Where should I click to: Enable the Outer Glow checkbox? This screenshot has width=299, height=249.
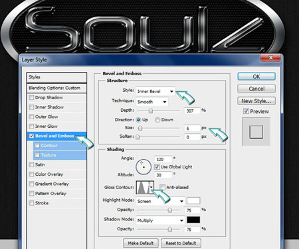[32, 117]
